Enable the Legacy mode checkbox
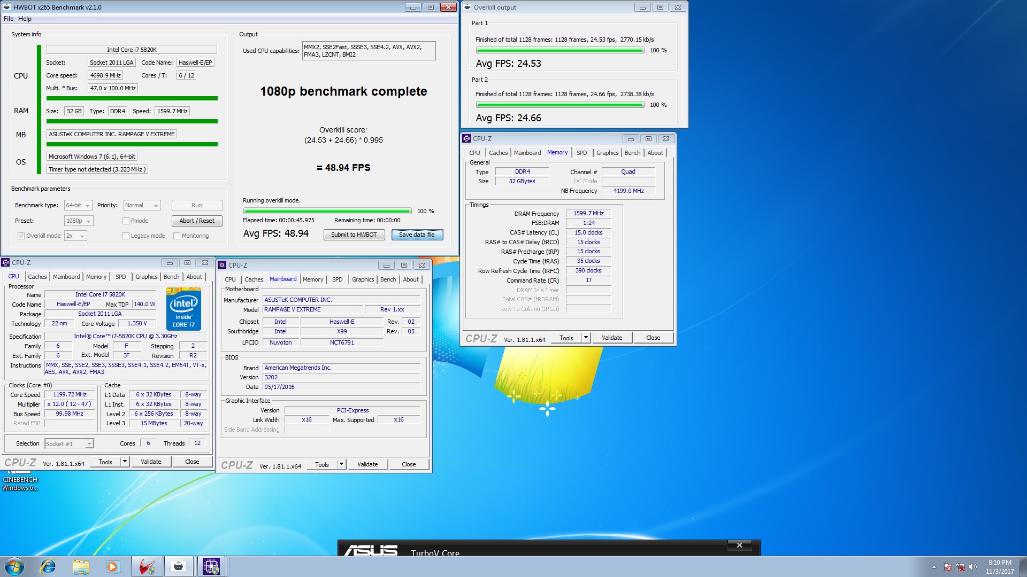This screenshot has width=1027, height=577. pyautogui.click(x=126, y=236)
